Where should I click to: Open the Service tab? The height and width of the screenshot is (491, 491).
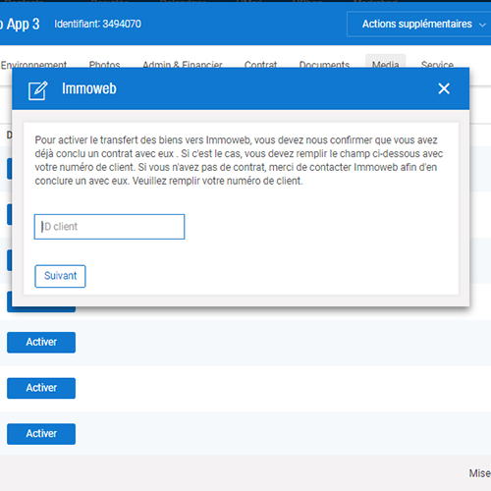tap(437, 64)
